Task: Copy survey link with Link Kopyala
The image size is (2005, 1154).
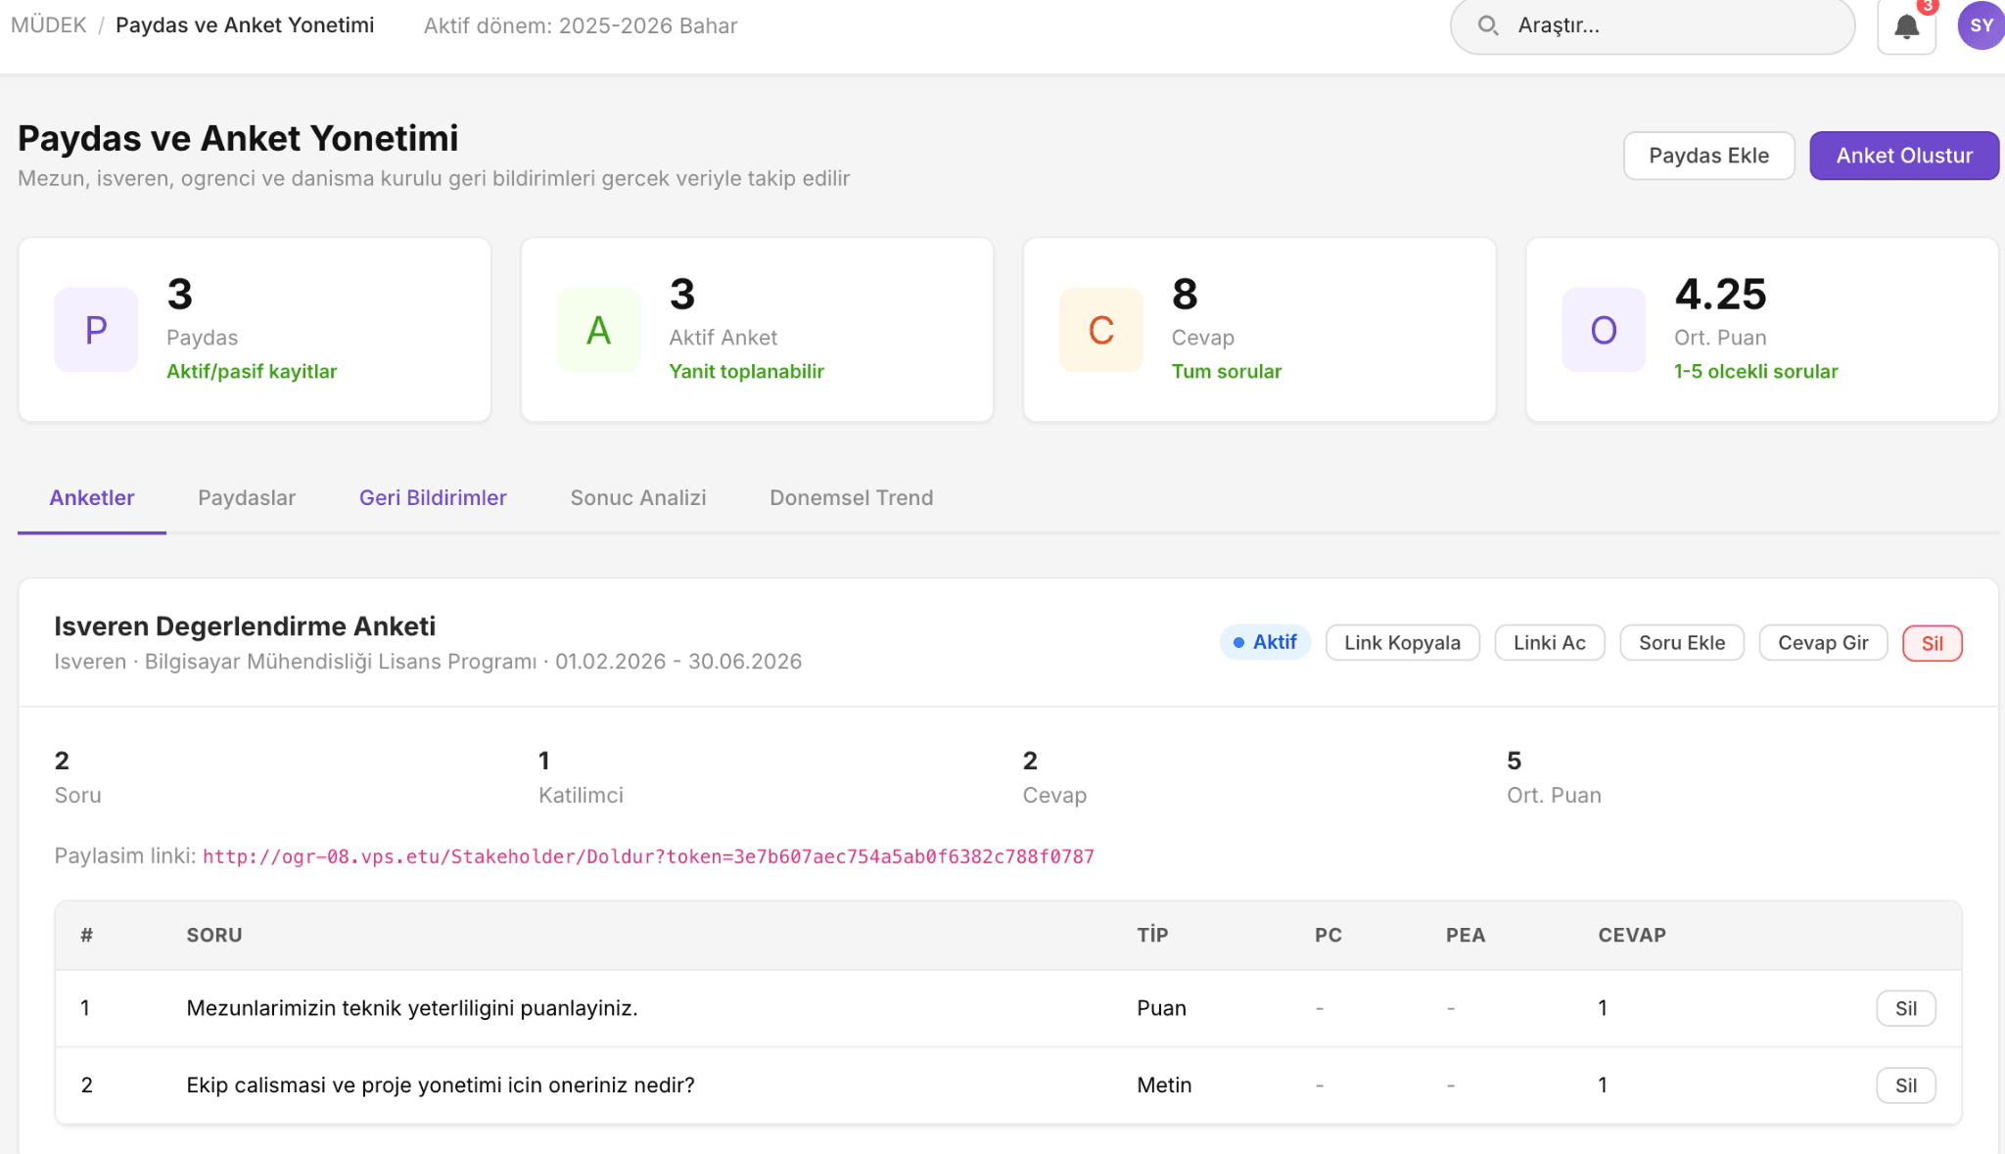Action: (1402, 643)
